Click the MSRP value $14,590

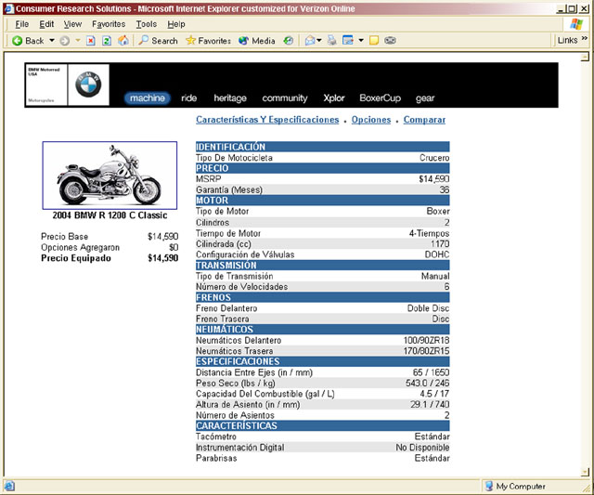point(433,179)
